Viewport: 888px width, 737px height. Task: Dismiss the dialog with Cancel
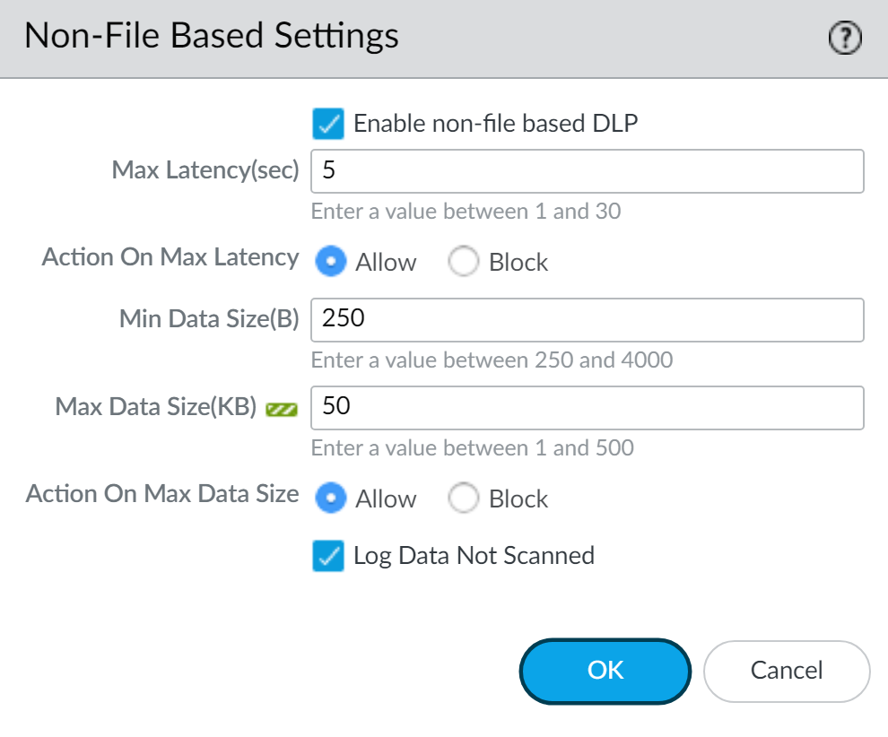click(787, 670)
